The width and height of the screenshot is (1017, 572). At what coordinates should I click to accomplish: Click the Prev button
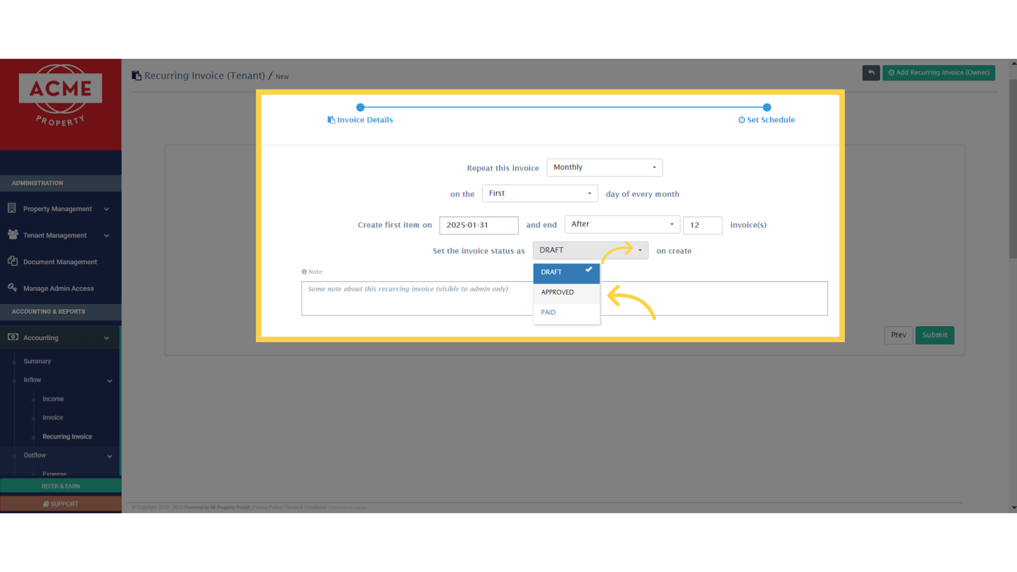[x=898, y=335]
